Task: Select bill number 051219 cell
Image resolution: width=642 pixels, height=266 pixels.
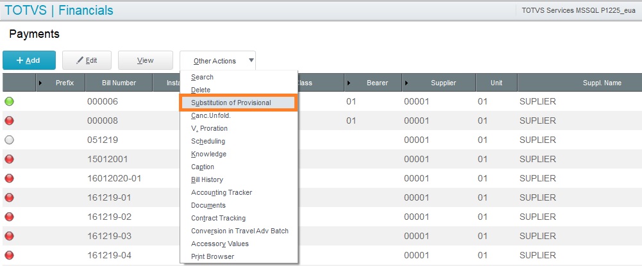Action: (x=103, y=140)
